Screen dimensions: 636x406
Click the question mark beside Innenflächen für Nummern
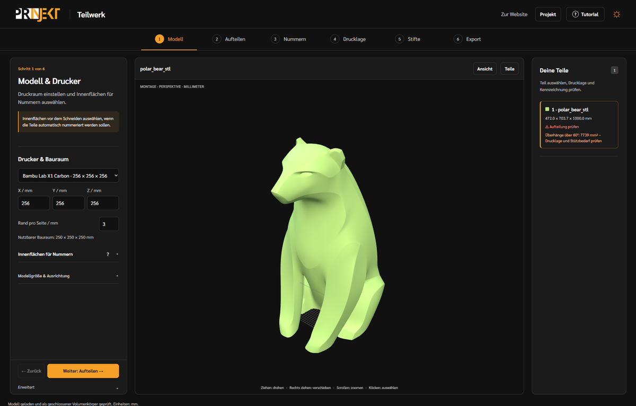tap(108, 254)
